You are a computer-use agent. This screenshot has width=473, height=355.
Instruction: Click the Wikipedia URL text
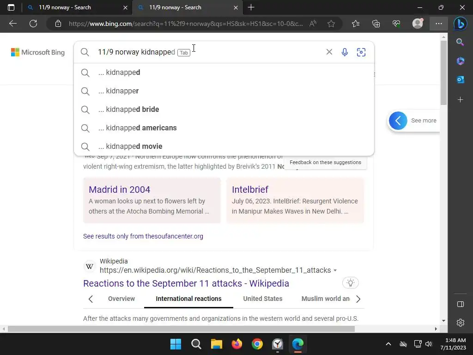click(215, 270)
